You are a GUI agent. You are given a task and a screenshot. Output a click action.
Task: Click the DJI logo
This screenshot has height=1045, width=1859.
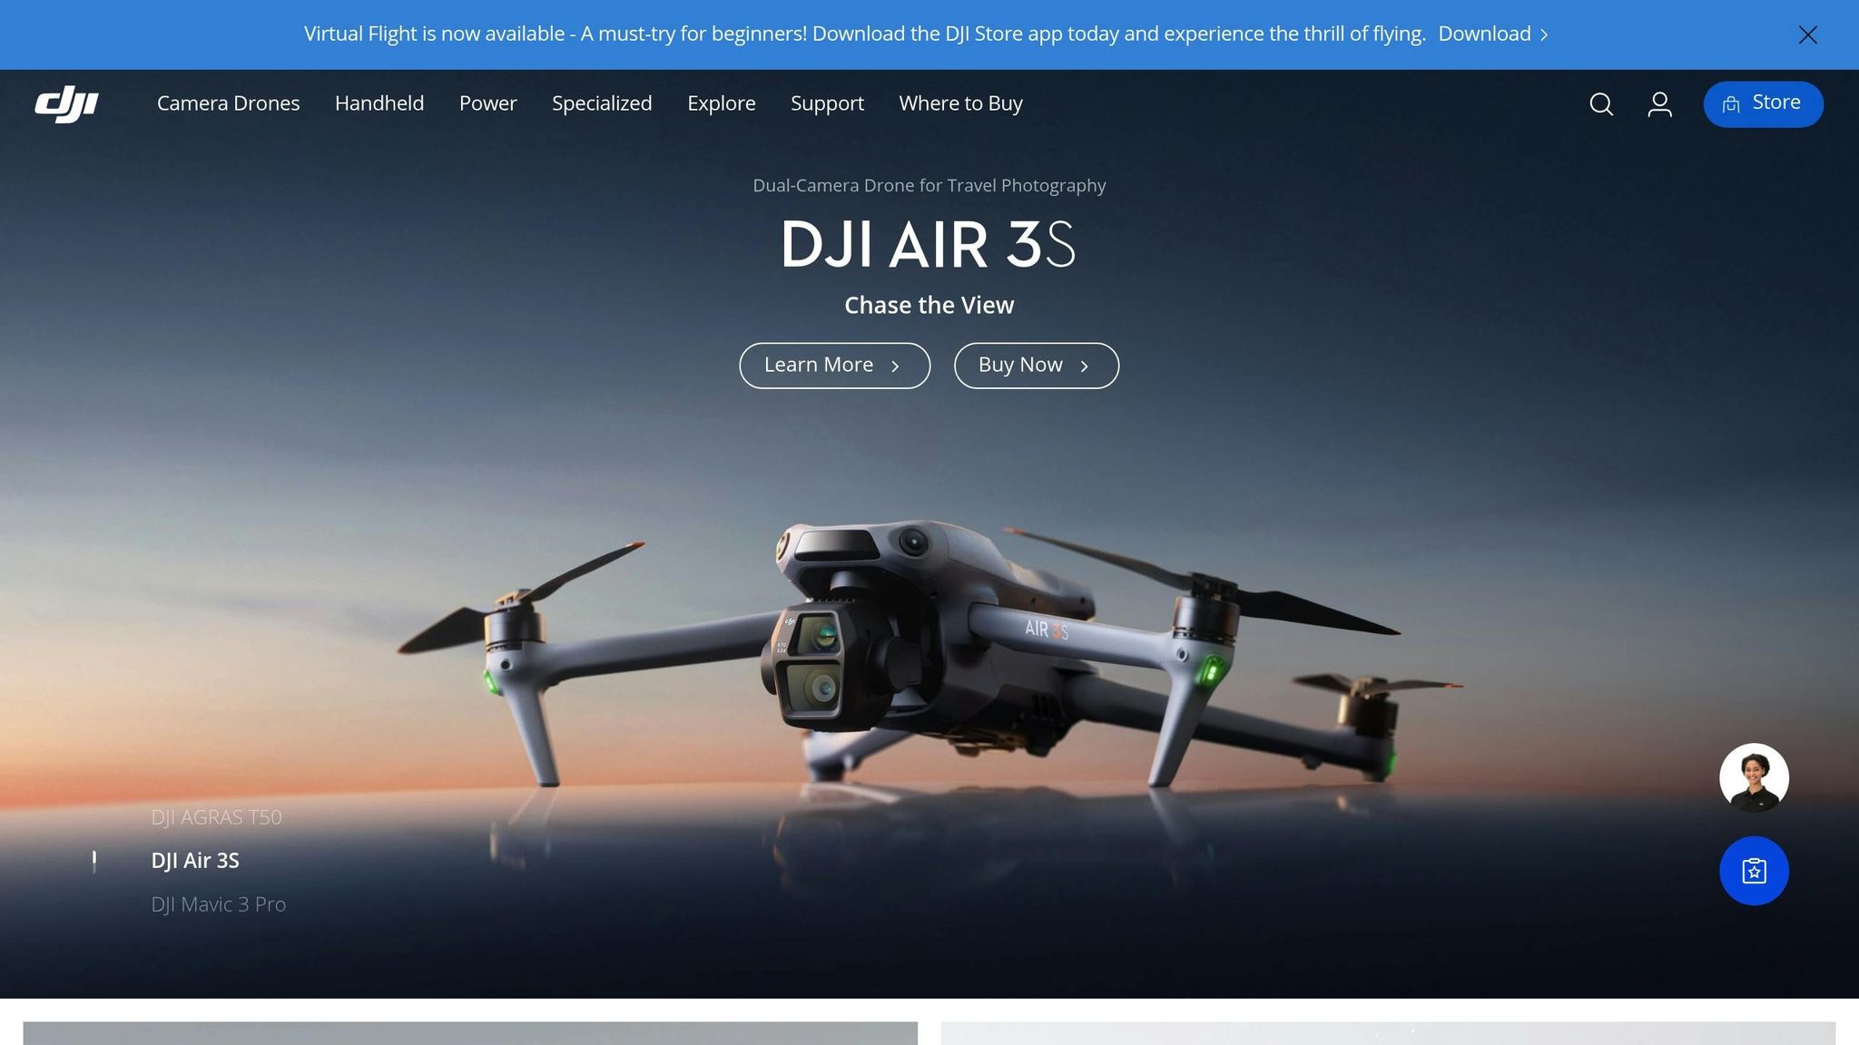(66, 103)
